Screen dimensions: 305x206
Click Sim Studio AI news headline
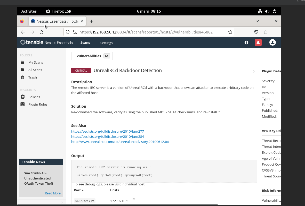click(x=39, y=178)
